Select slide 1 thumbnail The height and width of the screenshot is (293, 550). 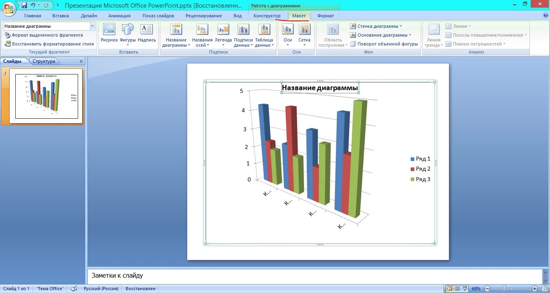pyautogui.click(x=46, y=96)
